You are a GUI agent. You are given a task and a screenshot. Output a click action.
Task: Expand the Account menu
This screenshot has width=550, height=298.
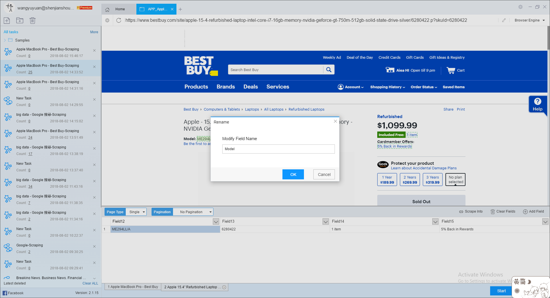coord(351,87)
